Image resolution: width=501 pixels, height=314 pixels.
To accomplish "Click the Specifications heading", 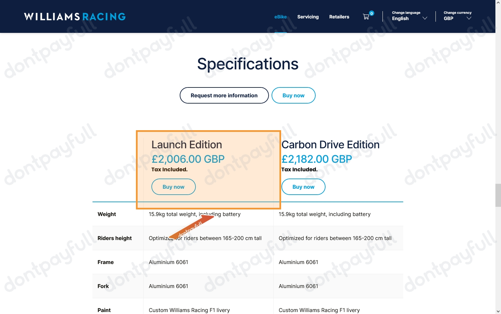I will (x=248, y=64).
